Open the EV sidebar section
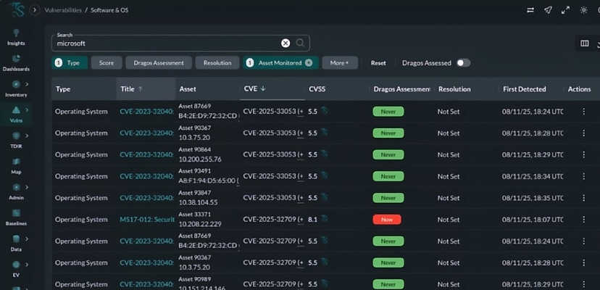The image size is (600, 290). tap(16, 269)
